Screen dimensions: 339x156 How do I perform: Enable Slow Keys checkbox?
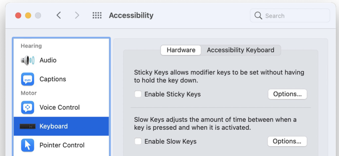click(x=138, y=141)
